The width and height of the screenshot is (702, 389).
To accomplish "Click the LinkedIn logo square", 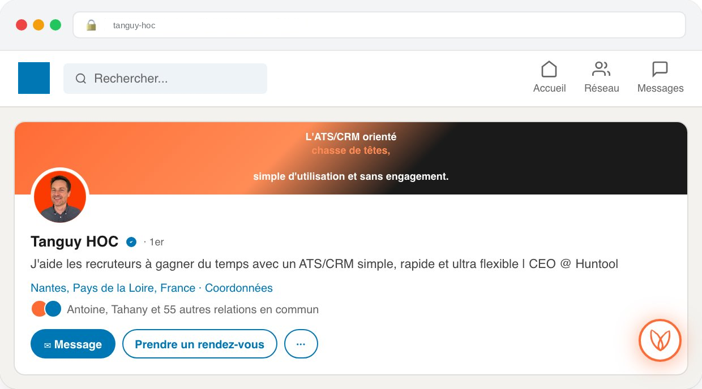I will [x=33, y=78].
